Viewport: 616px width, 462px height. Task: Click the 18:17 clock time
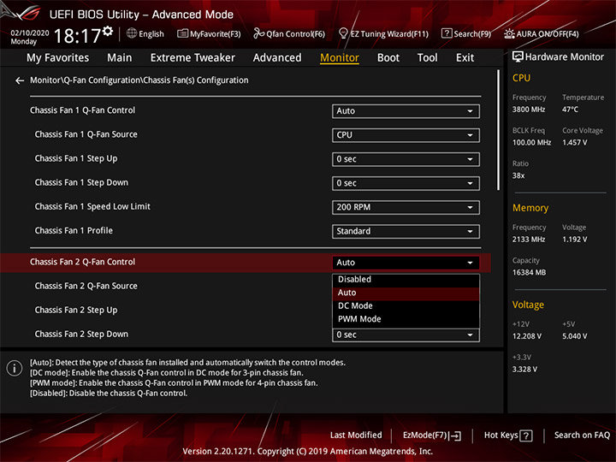pos(77,36)
